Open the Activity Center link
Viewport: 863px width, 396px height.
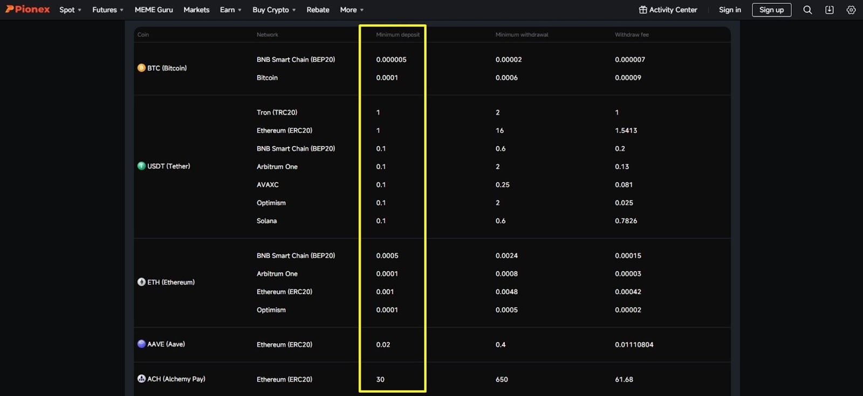coord(673,10)
